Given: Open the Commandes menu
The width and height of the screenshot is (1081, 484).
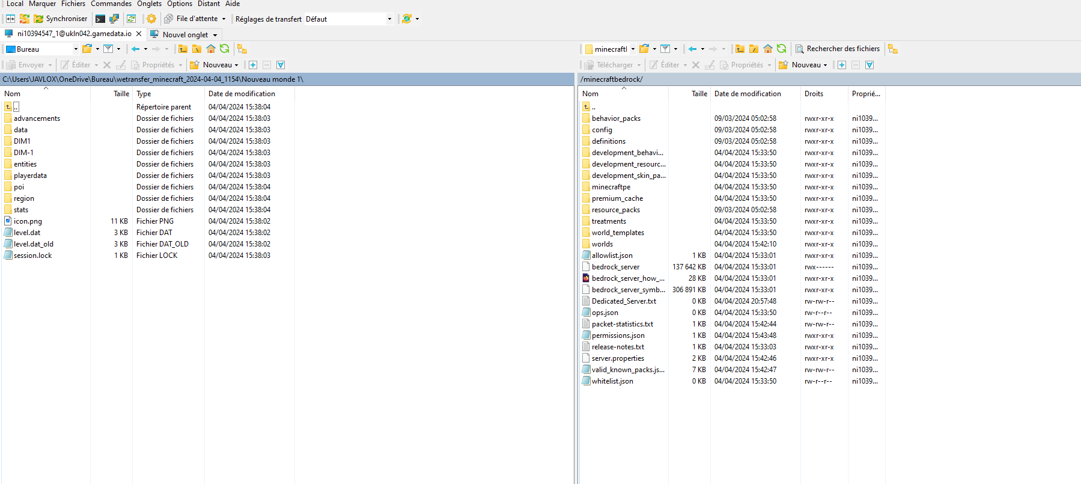Looking at the screenshot, I should (111, 4).
